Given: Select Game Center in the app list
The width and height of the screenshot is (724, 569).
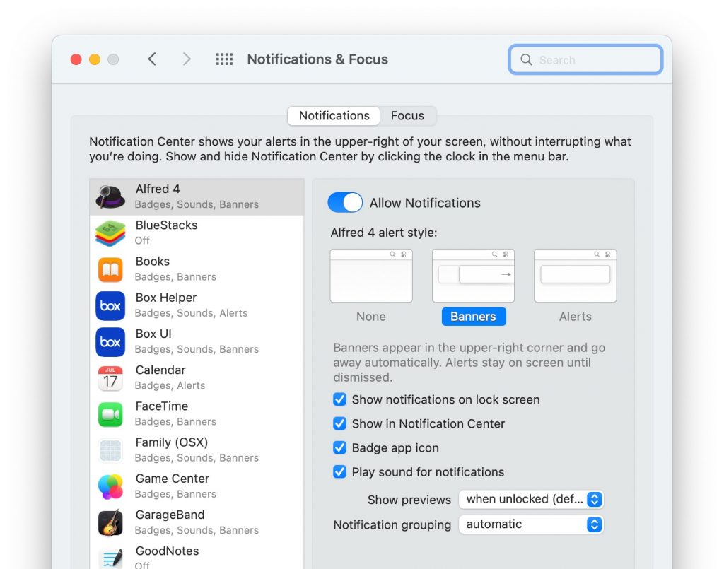Looking at the screenshot, I should [x=197, y=486].
